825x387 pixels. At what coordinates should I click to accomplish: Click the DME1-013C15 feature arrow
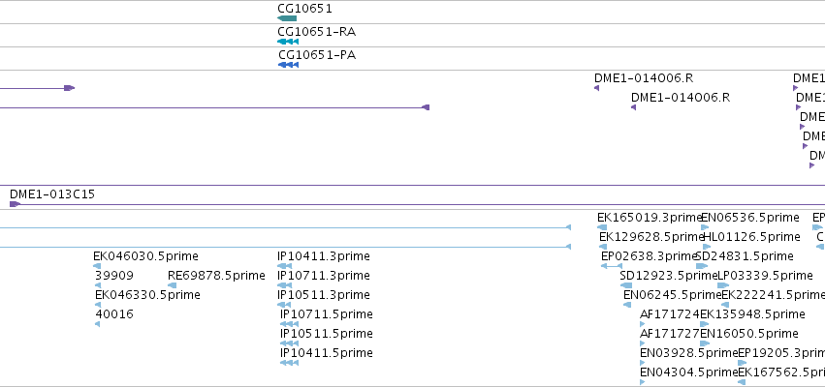(x=15, y=204)
